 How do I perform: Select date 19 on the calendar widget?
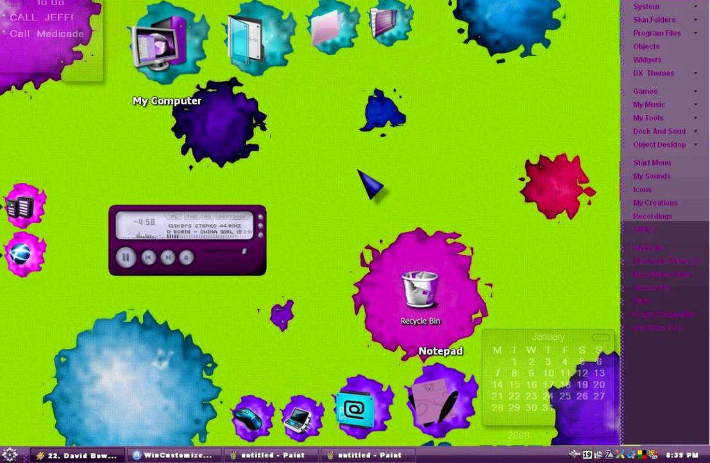point(582,384)
